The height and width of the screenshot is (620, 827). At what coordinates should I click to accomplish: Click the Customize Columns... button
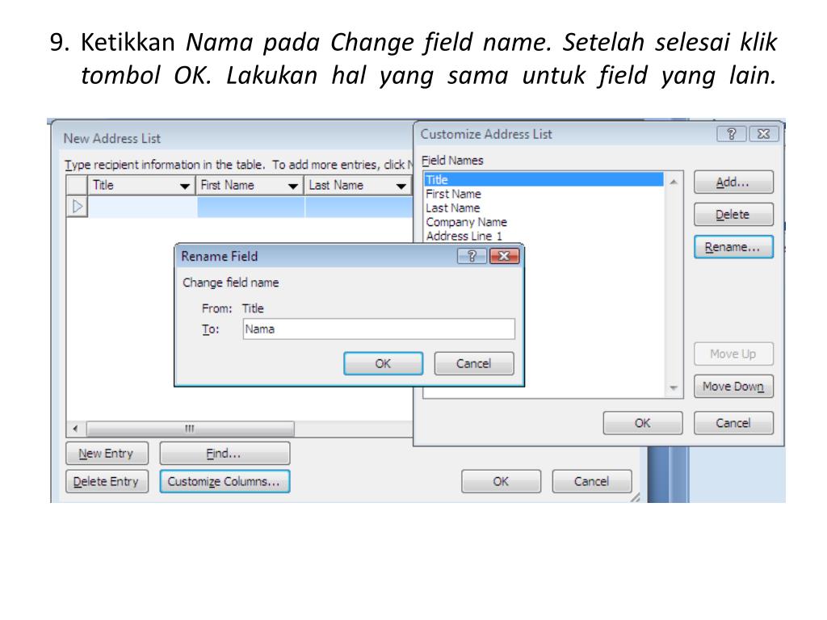click(225, 481)
